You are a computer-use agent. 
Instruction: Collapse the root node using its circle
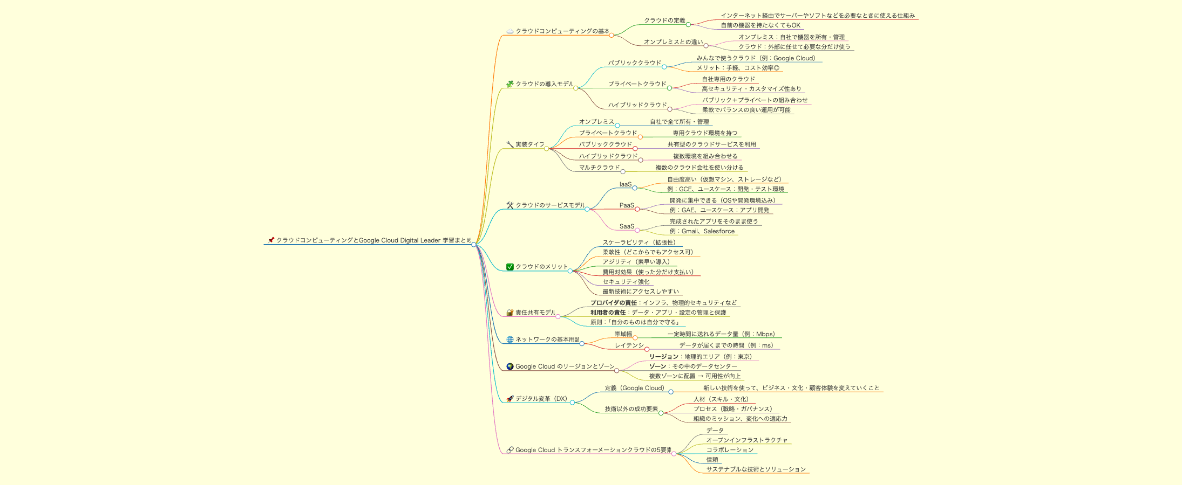click(474, 245)
